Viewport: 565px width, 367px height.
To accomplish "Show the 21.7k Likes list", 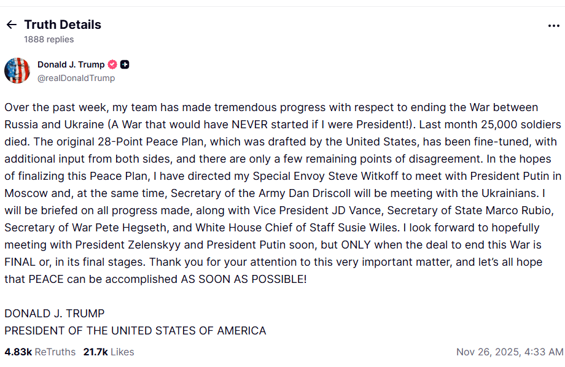I will 109,352.
